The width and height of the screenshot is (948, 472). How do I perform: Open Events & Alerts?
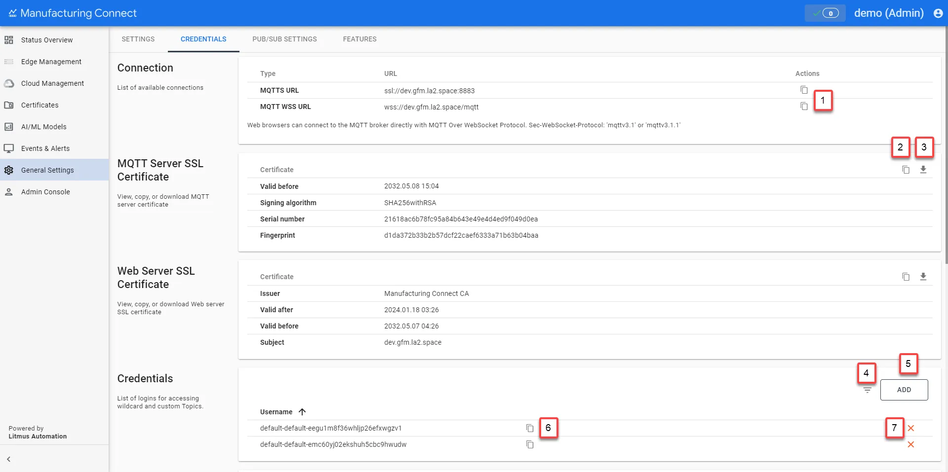pos(54,148)
